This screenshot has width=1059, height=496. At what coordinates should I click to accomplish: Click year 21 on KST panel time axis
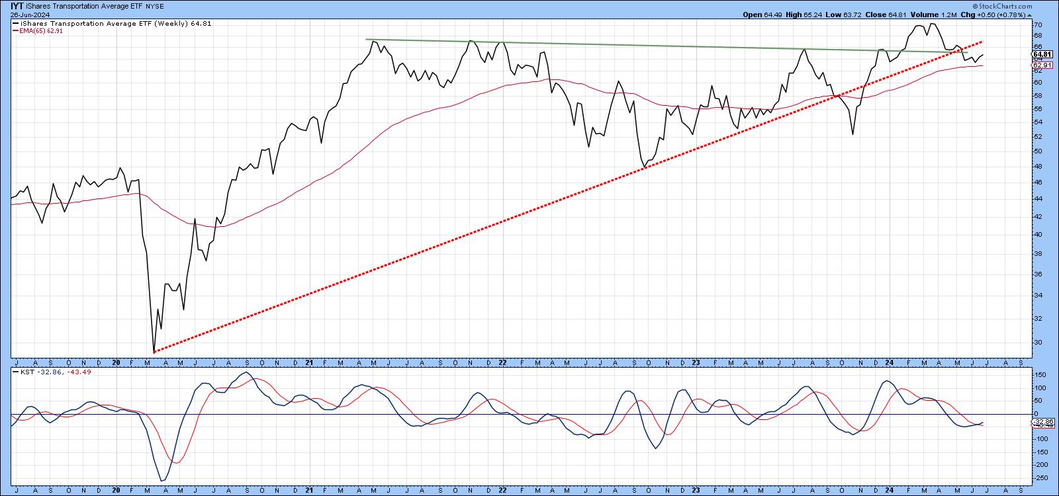pyautogui.click(x=309, y=491)
